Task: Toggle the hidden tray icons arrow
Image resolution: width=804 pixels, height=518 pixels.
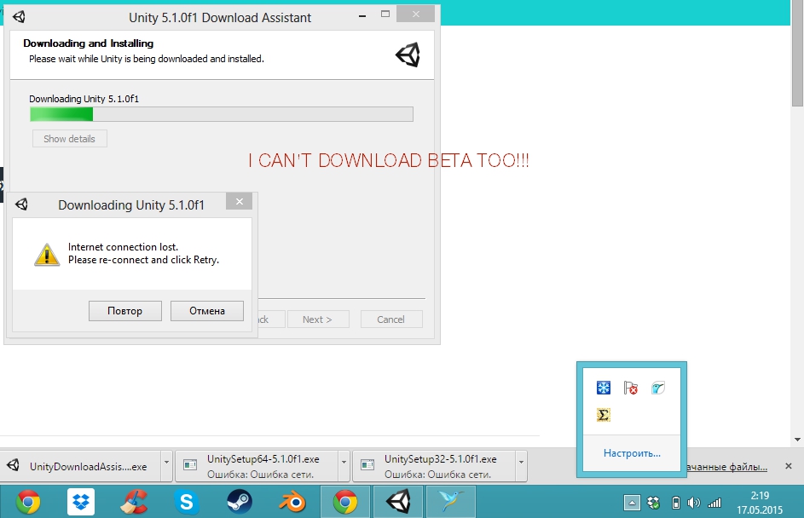Action: tap(632, 503)
